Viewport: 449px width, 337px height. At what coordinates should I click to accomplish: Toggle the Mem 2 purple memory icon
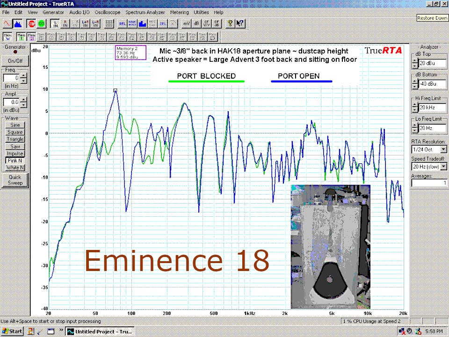coord(31,37)
